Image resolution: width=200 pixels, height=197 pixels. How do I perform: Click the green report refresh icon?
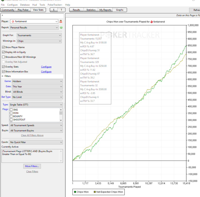61,27
